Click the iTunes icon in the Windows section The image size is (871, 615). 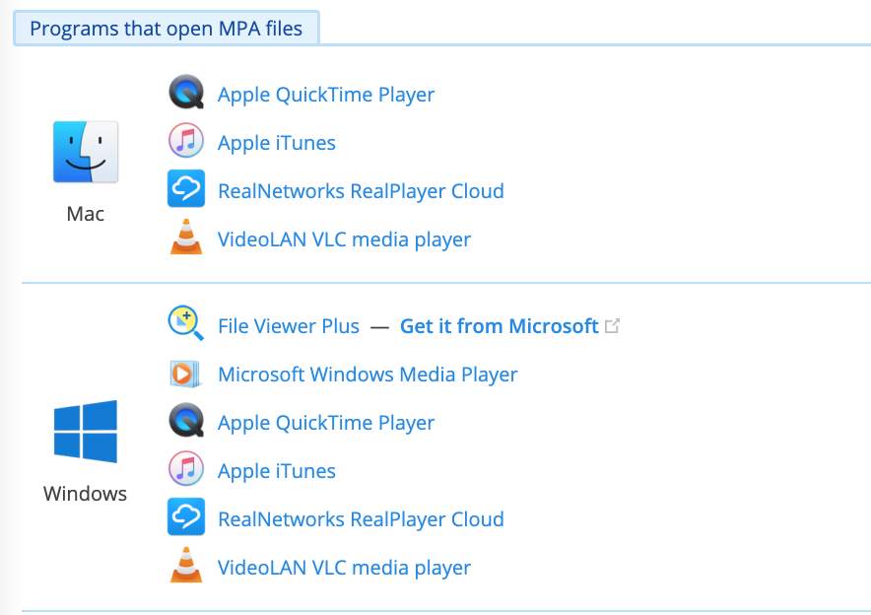pyautogui.click(x=186, y=469)
